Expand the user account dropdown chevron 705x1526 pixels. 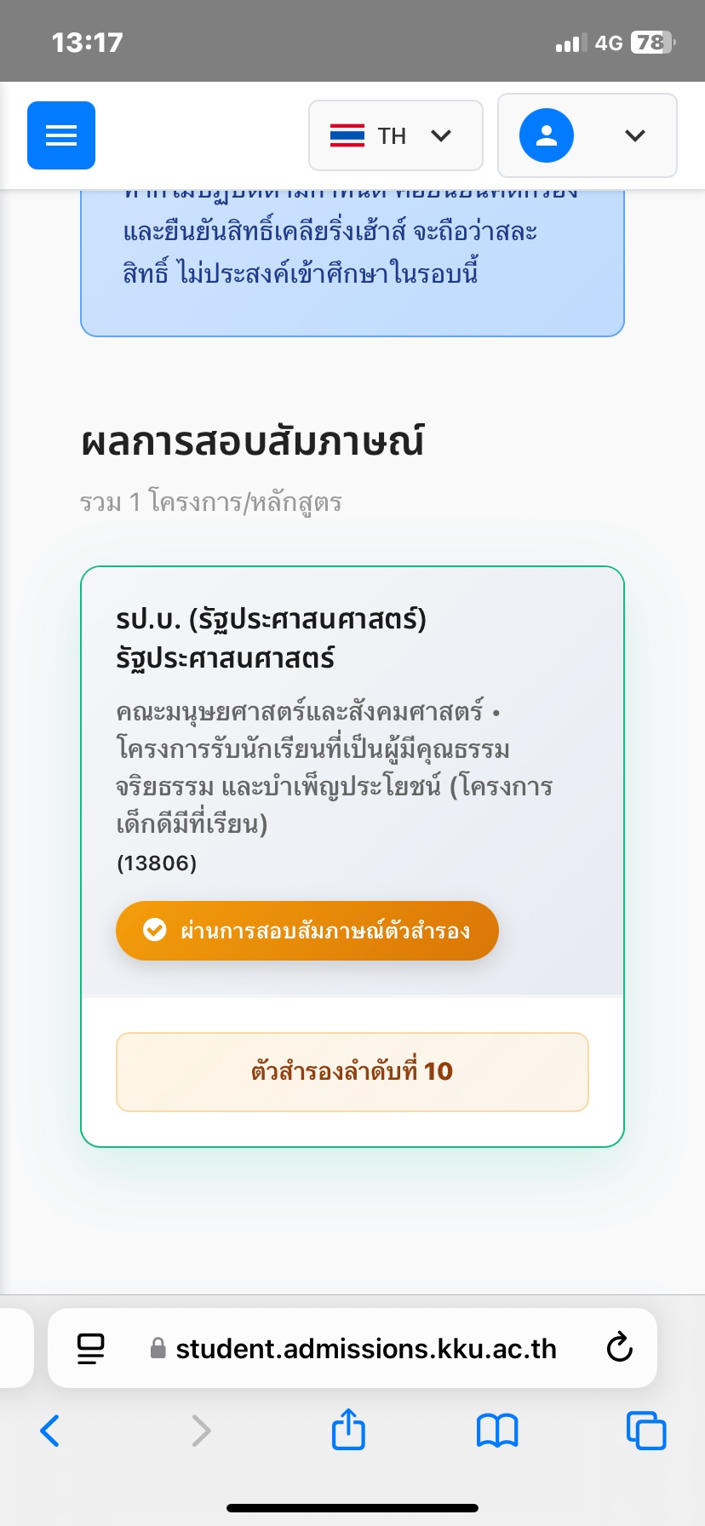click(635, 135)
